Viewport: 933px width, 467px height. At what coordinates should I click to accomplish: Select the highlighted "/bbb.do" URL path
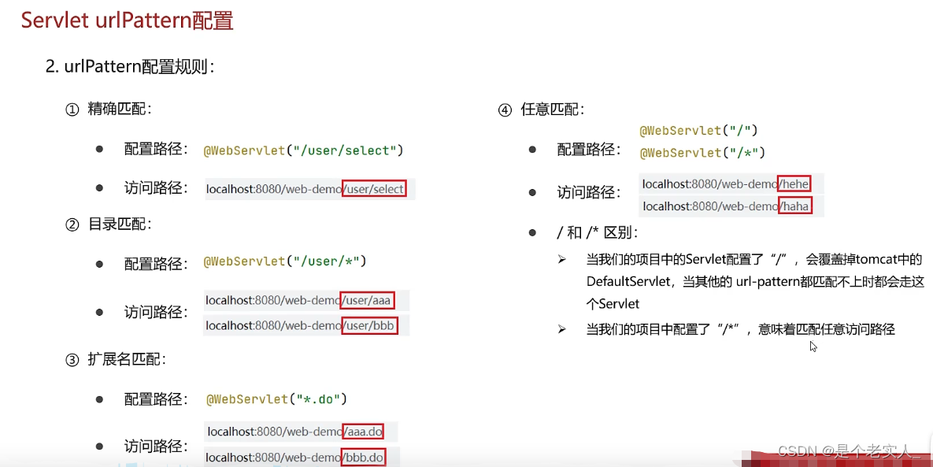[363, 457]
